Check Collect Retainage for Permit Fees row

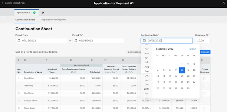[205, 78]
